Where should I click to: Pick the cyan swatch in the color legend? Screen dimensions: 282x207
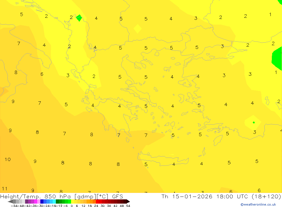54,202
